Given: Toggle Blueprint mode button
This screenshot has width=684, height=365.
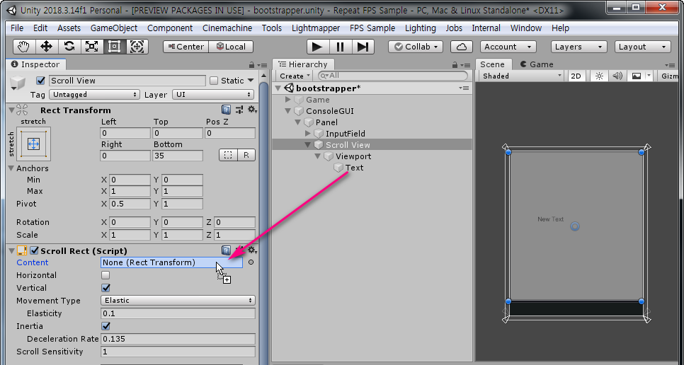Looking at the screenshot, I should [228, 155].
